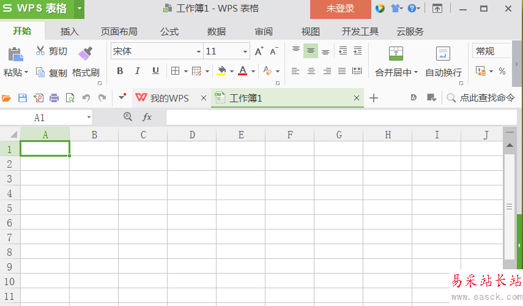Image resolution: width=523 pixels, height=306 pixels.
Task: Click the Print icon in quick access toolbar
Action: point(54,98)
